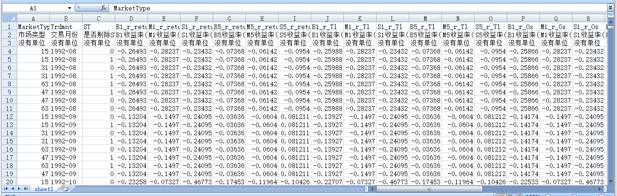Select row header 2
Viewport: 617px width, 196px height.
tap(9, 34)
